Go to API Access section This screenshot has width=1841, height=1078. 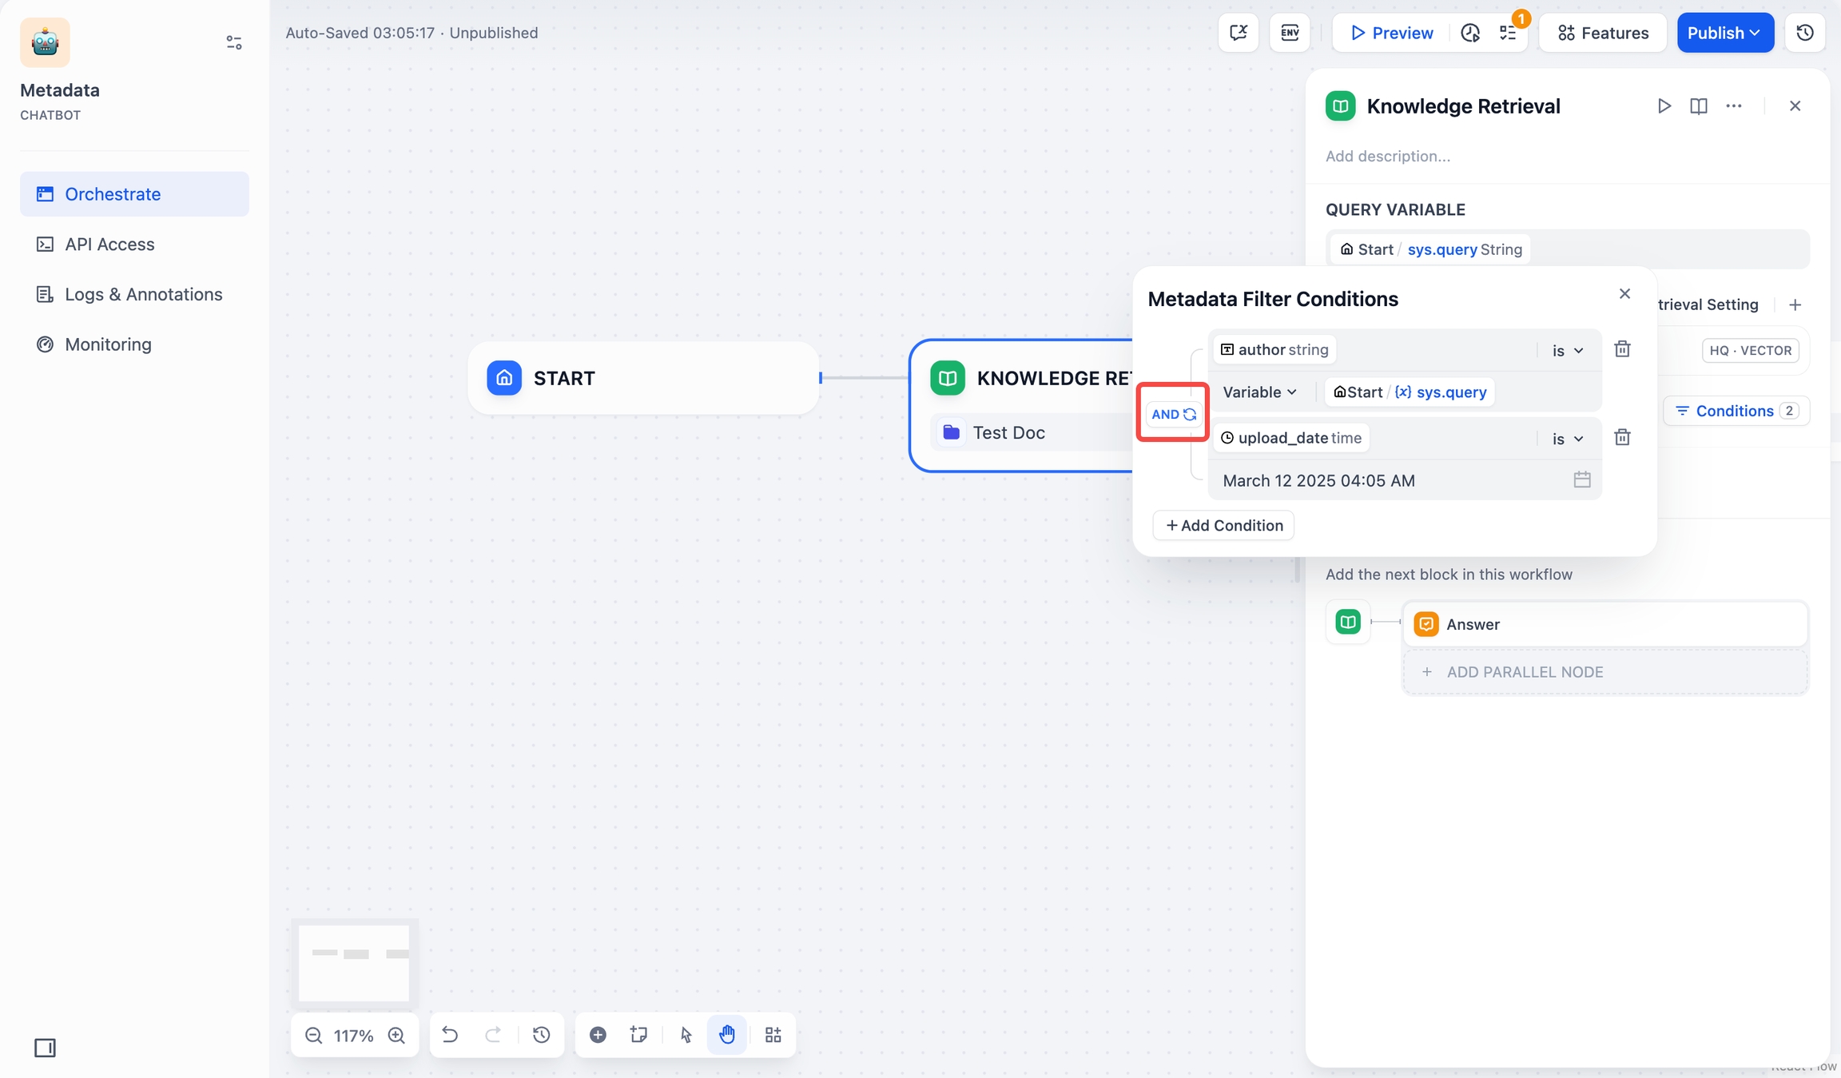(x=109, y=245)
